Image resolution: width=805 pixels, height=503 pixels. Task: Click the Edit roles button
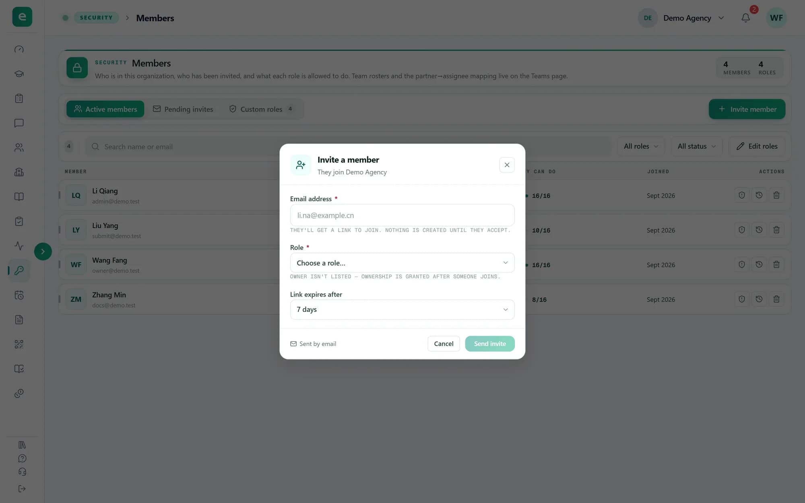click(757, 146)
